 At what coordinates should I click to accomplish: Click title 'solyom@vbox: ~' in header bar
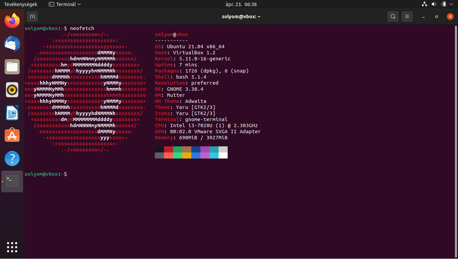click(241, 17)
